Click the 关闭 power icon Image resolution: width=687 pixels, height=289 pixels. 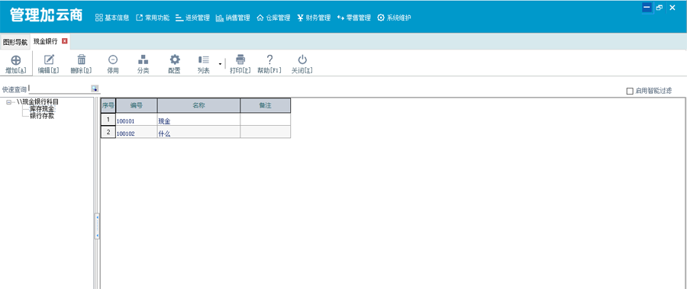pos(302,59)
